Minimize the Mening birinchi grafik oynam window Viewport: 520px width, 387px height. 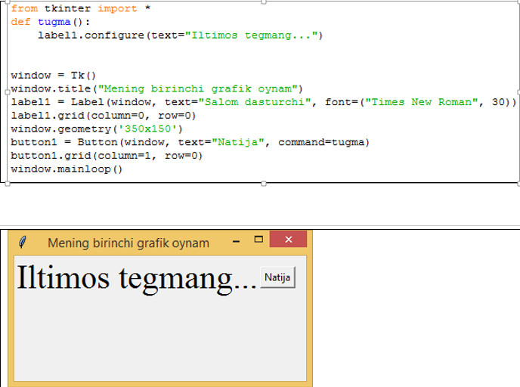237,240
